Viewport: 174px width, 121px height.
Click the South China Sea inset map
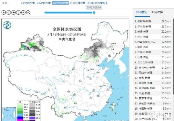tap(9, 114)
